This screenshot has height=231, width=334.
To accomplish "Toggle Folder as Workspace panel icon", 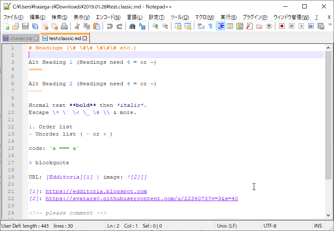I will 259,26.
